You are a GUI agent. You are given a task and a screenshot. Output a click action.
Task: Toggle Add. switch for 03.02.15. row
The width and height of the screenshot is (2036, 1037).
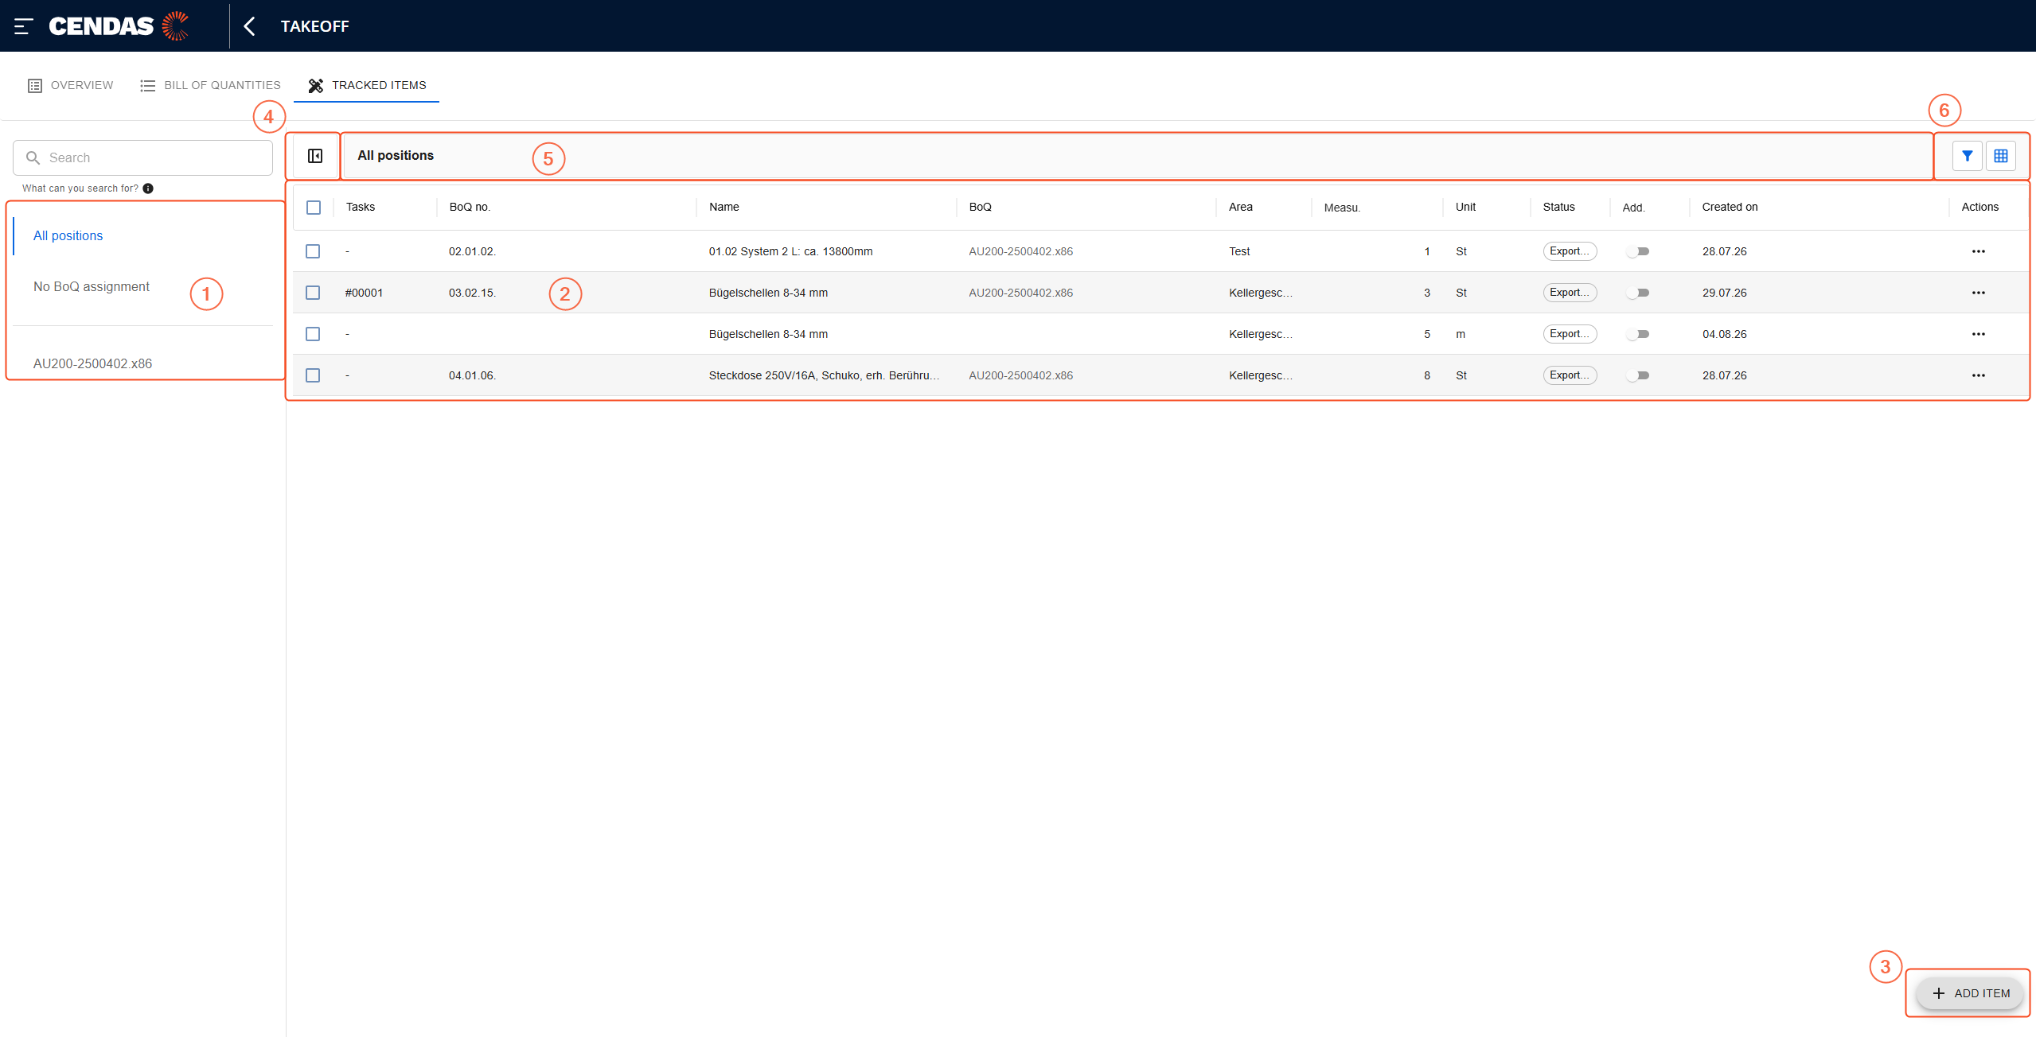pyautogui.click(x=1638, y=293)
